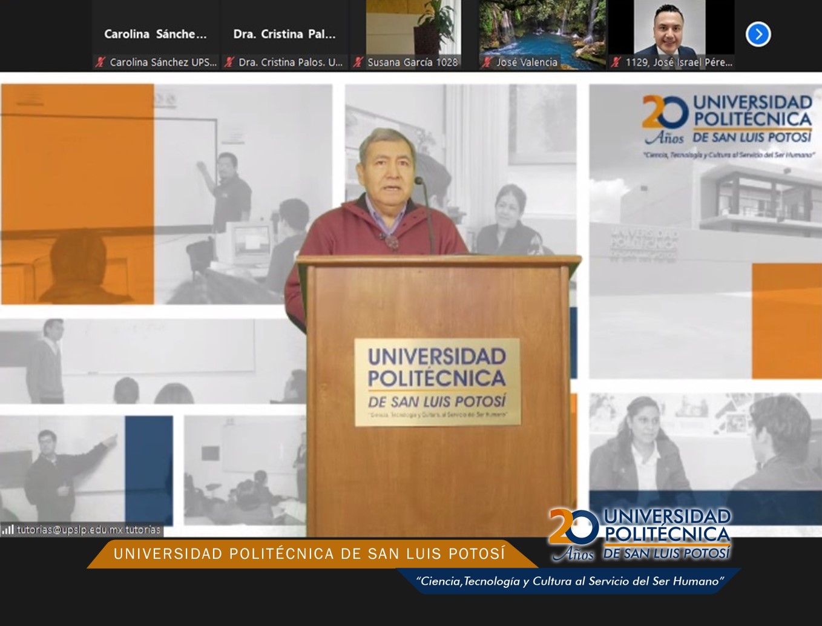The image size is (822, 626).
Task: Click Dra. Cristina Palos' muted mic icon
Action: pyautogui.click(x=229, y=62)
